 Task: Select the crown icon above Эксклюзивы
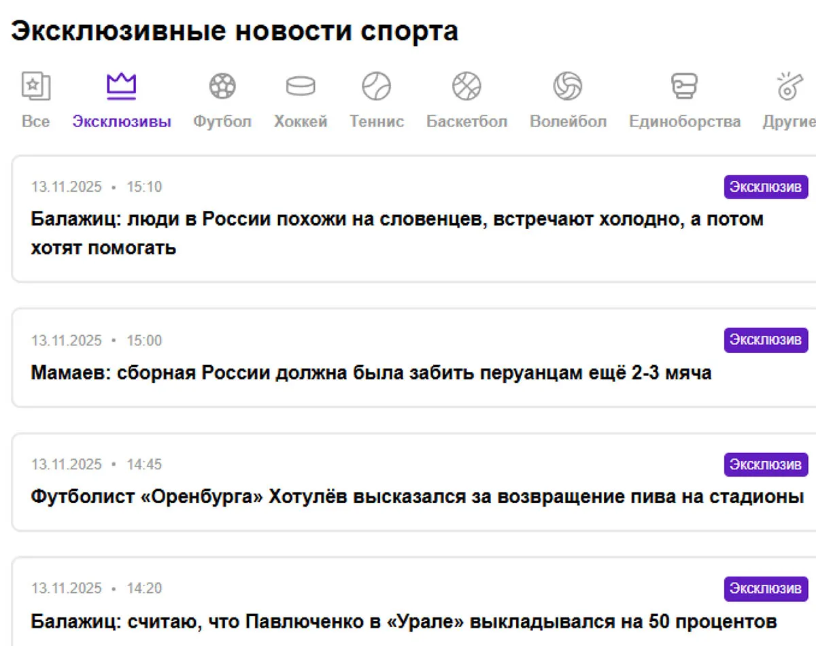point(121,83)
